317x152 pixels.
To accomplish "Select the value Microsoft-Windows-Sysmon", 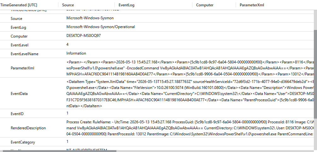I will coord(90,18).
